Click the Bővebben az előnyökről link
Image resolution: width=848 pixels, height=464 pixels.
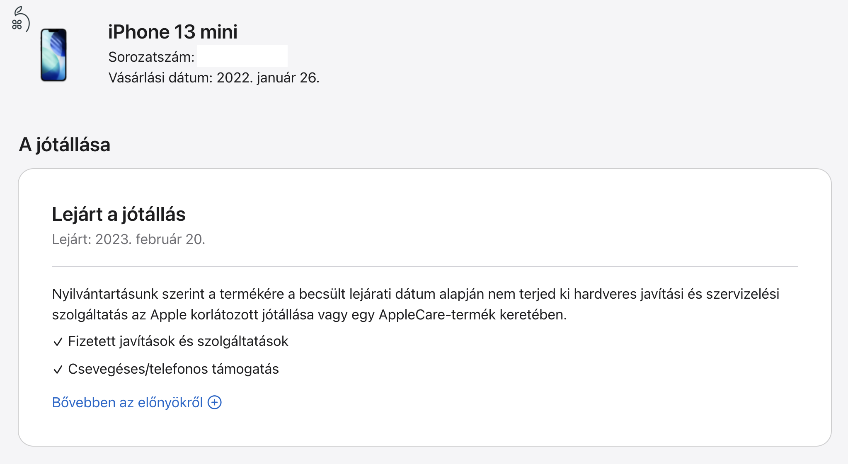[x=128, y=402]
